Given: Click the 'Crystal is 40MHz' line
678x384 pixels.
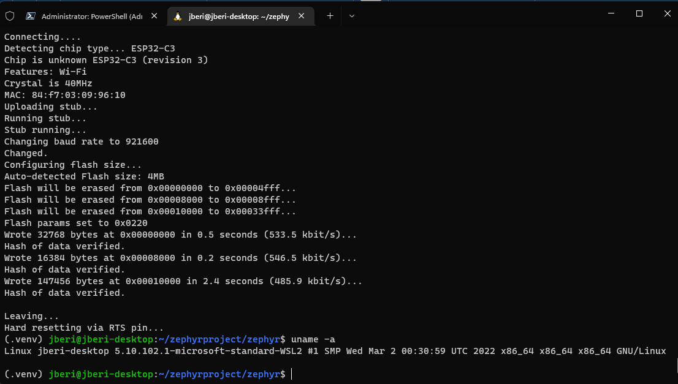Looking at the screenshot, I should point(48,83).
